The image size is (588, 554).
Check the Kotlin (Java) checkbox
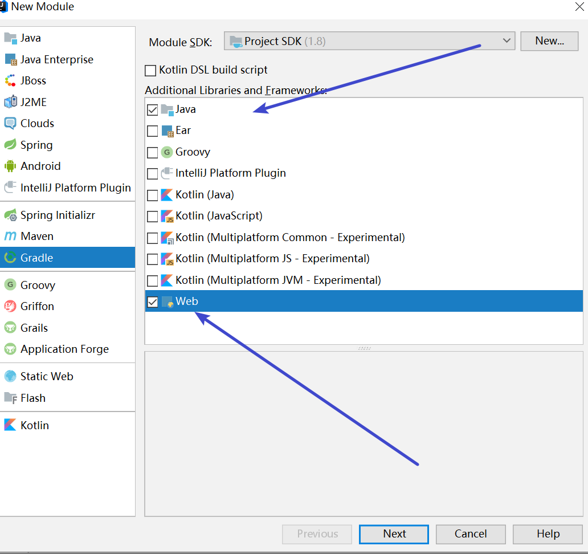point(152,195)
